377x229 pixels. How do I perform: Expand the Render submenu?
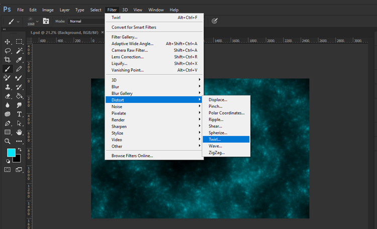154,120
